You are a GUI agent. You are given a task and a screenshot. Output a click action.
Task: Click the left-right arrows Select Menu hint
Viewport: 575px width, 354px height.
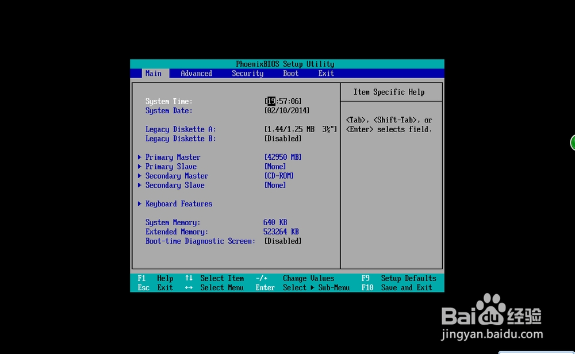tap(214, 288)
